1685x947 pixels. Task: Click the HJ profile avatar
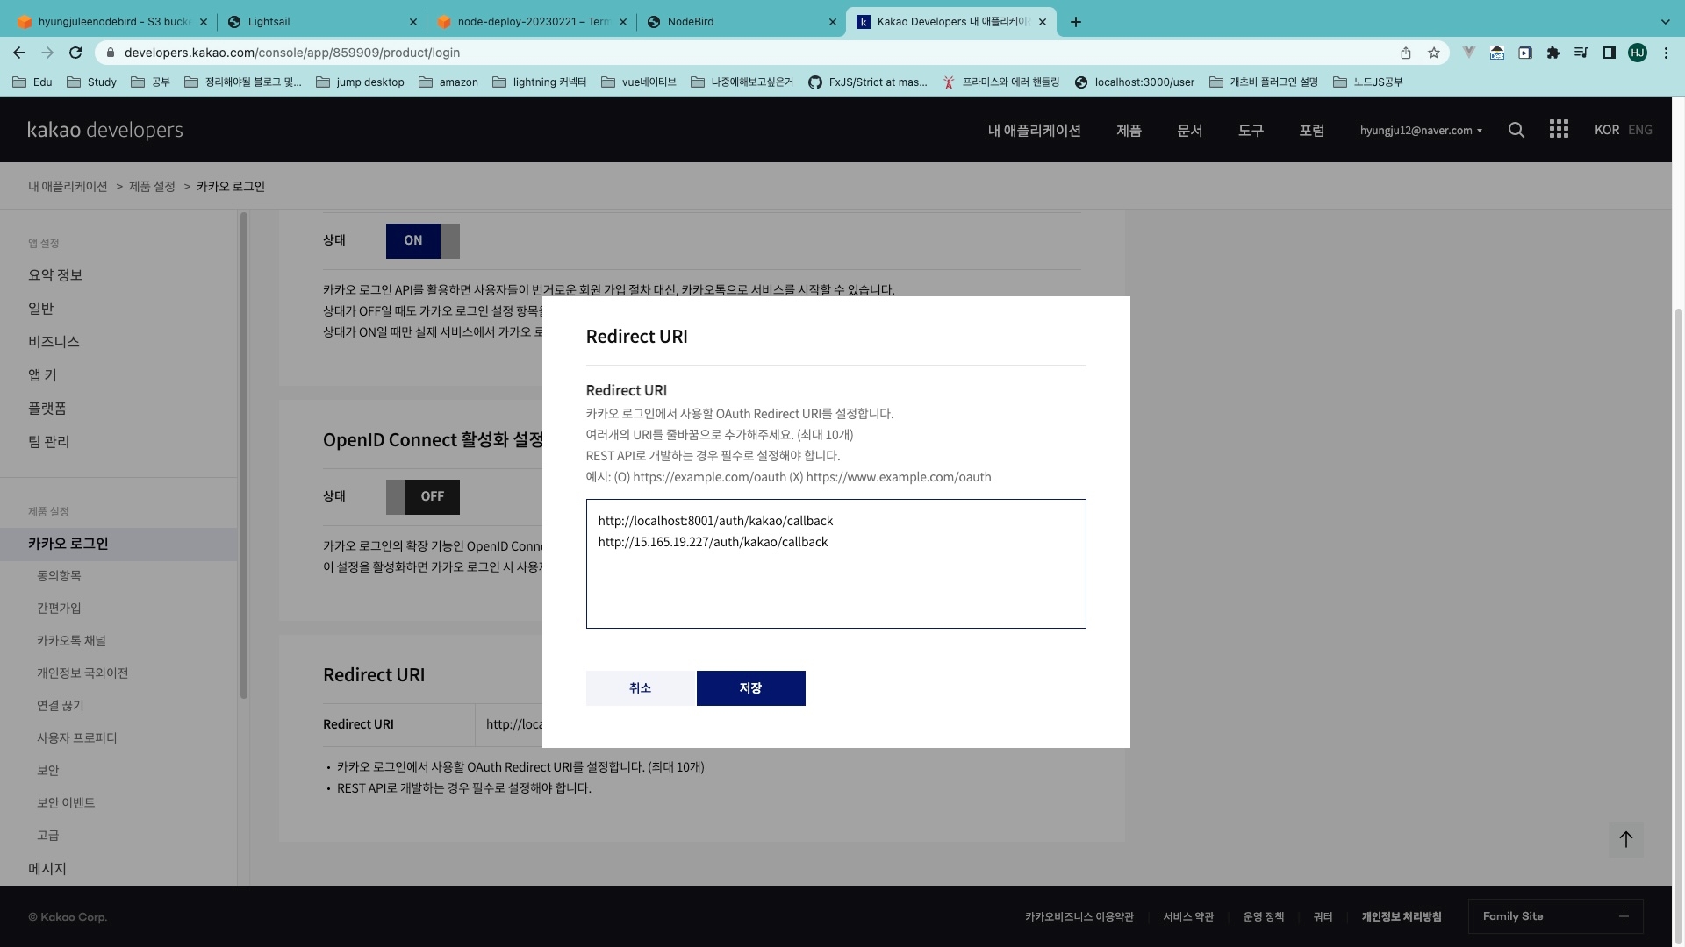pos(1638,53)
